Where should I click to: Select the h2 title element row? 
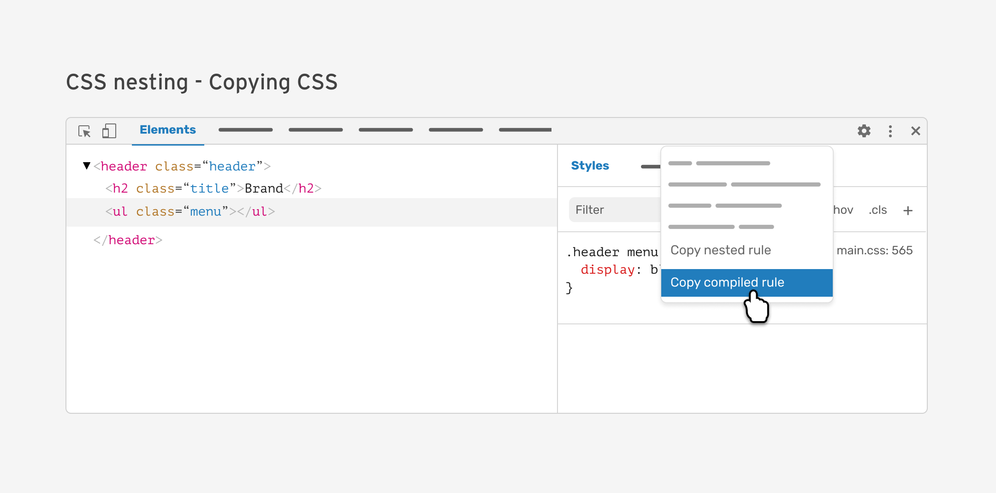pos(213,188)
